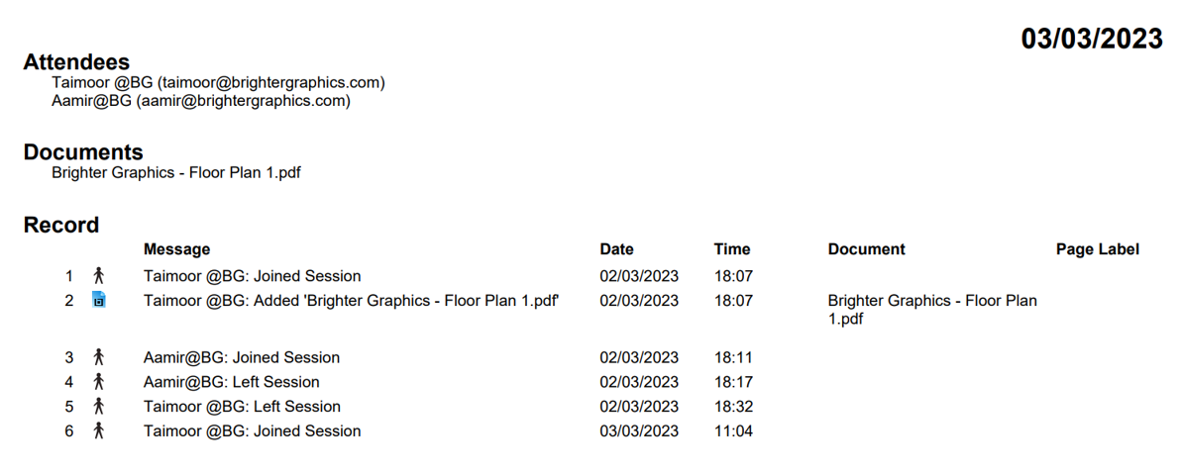Select the Page Label column header
Screen dimensions: 1181x476
[1097, 249]
